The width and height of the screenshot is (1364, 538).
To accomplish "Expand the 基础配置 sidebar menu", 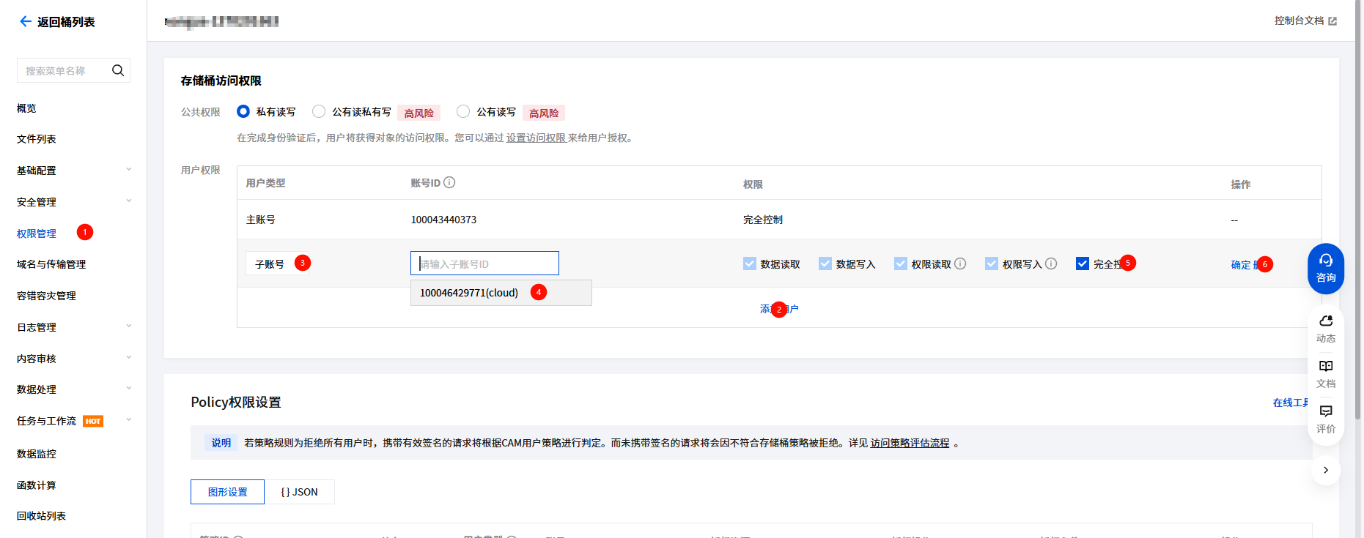I will click(128, 170).
